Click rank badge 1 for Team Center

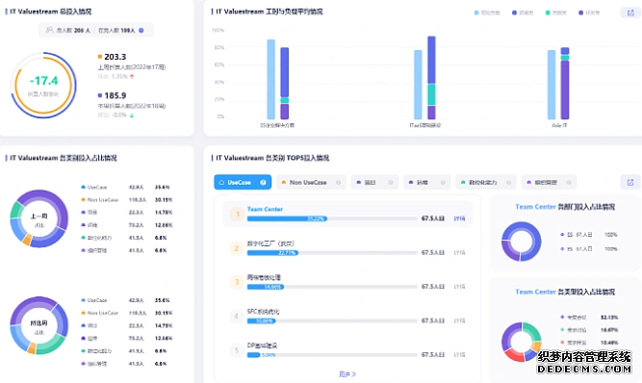click(237, 214)
